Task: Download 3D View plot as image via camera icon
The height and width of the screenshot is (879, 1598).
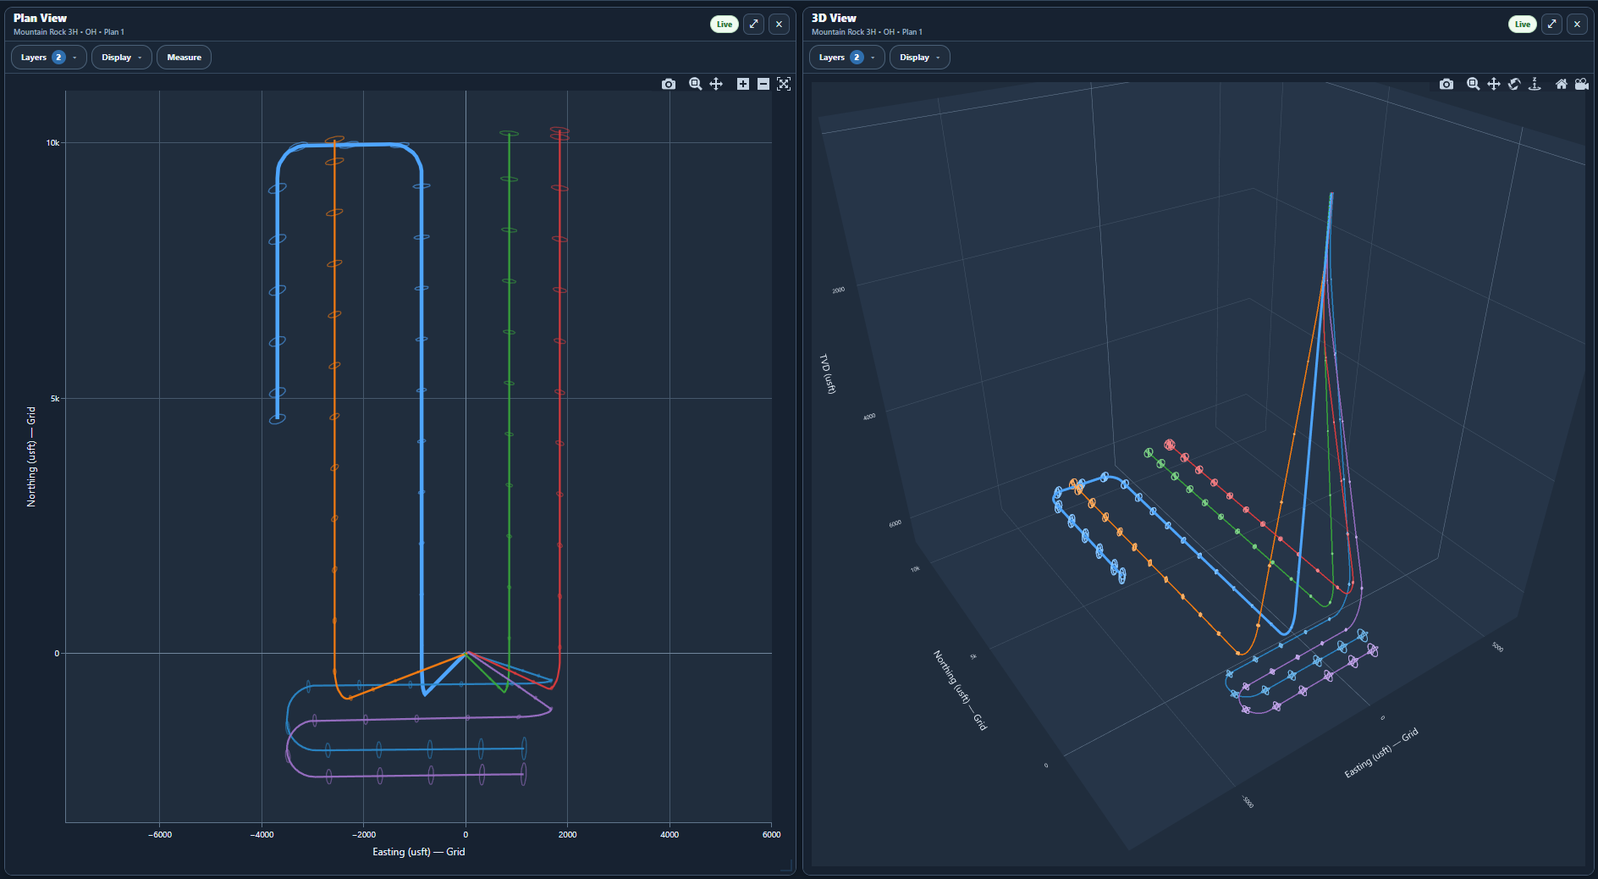Action: point(1446,84)
